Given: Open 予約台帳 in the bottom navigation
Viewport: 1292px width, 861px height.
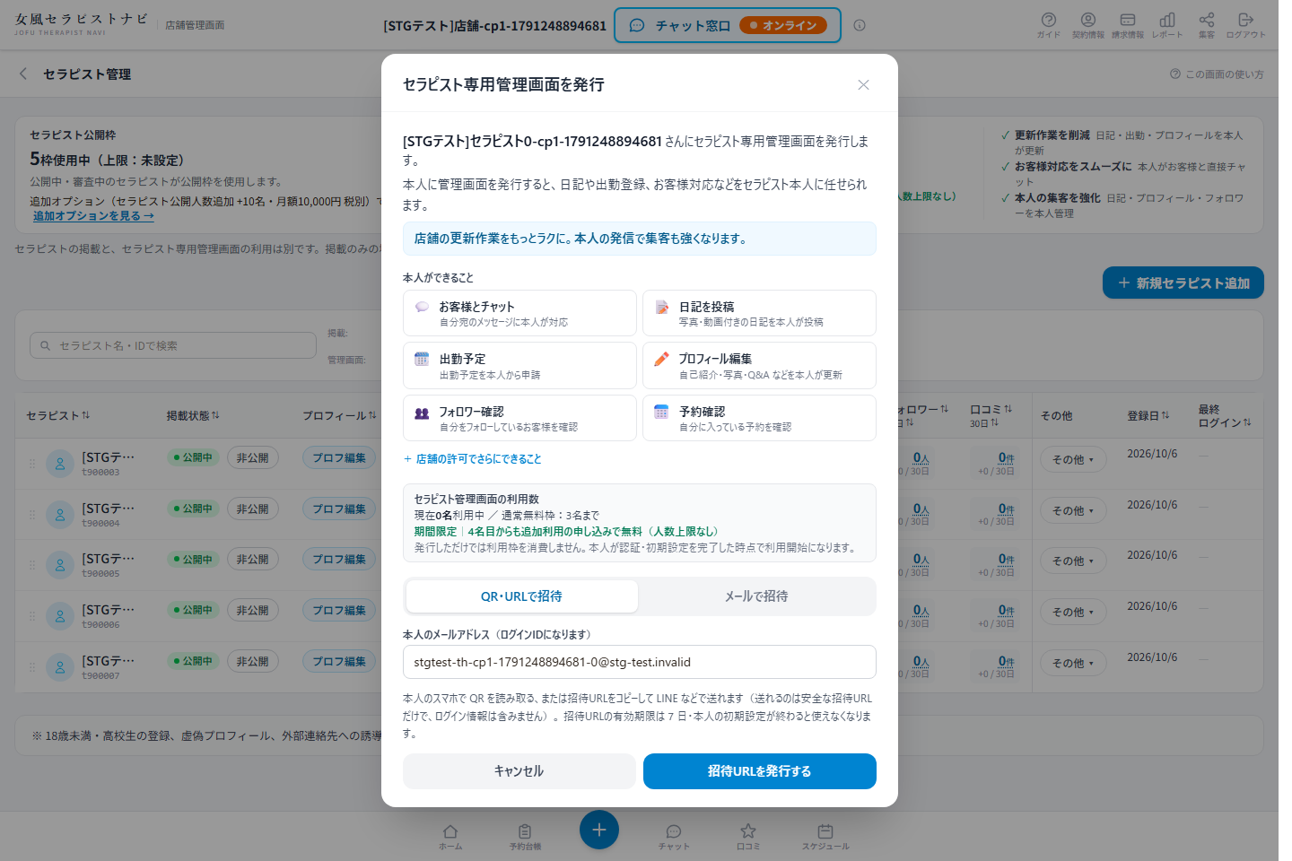Looking at the screenshot, I should 525,837.
